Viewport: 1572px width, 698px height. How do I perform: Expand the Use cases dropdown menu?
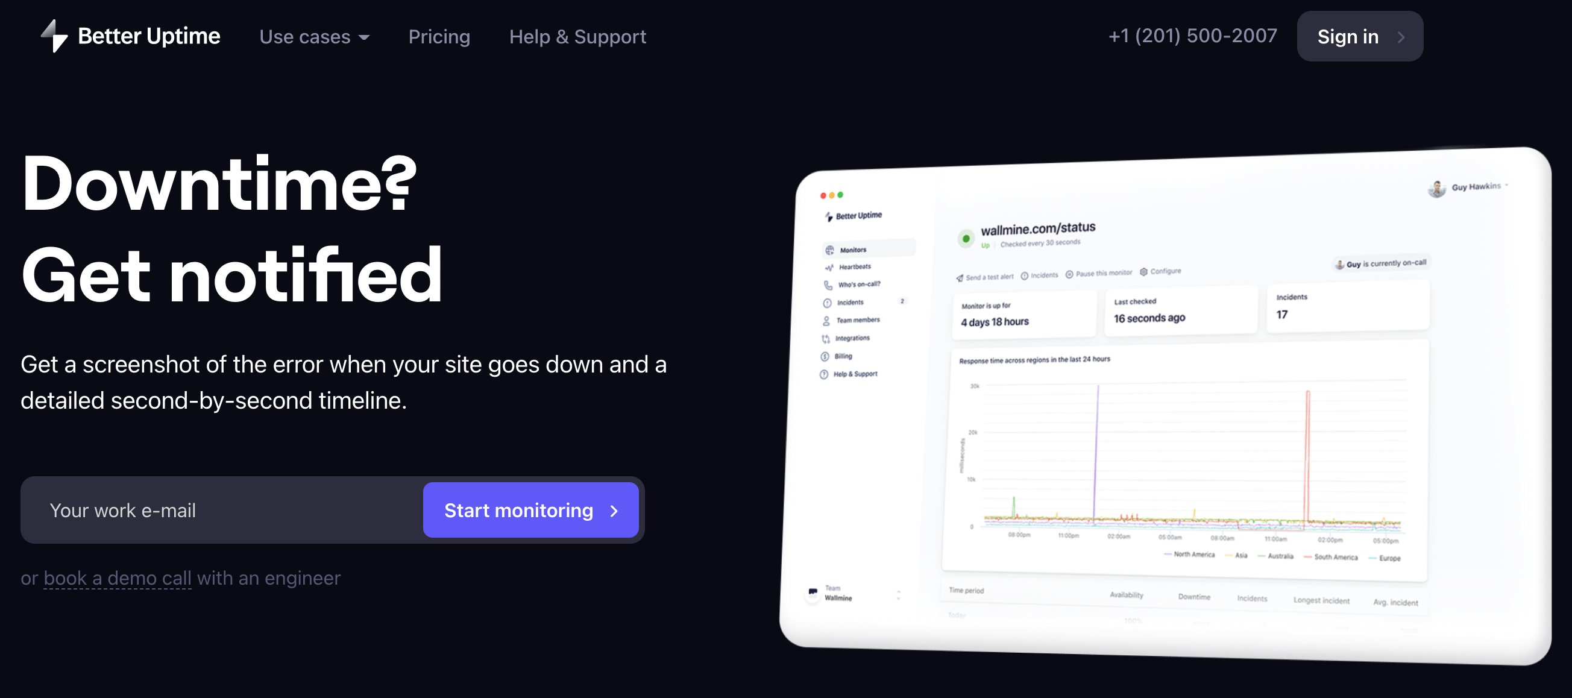(x=314, y=37)
